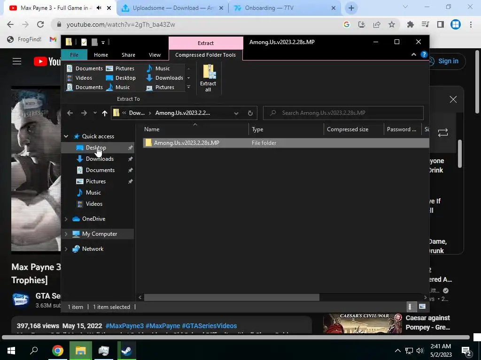481x360 pixels.
Task: Toggle YouTube playlist loop icon
Action: (443, 133)
